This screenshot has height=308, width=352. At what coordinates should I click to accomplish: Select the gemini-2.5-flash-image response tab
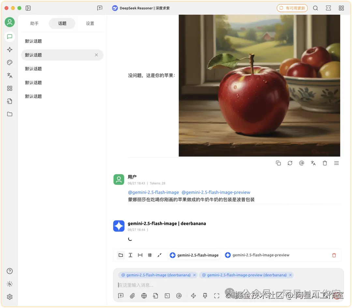point(194,255)
